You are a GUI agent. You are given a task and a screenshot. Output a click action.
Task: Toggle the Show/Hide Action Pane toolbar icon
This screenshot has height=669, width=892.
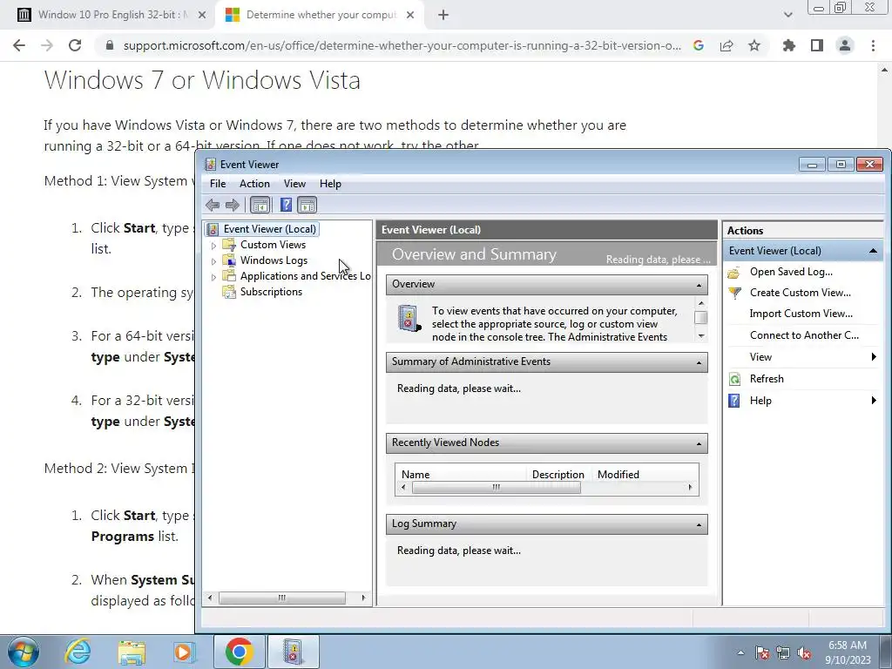point(307,205)
